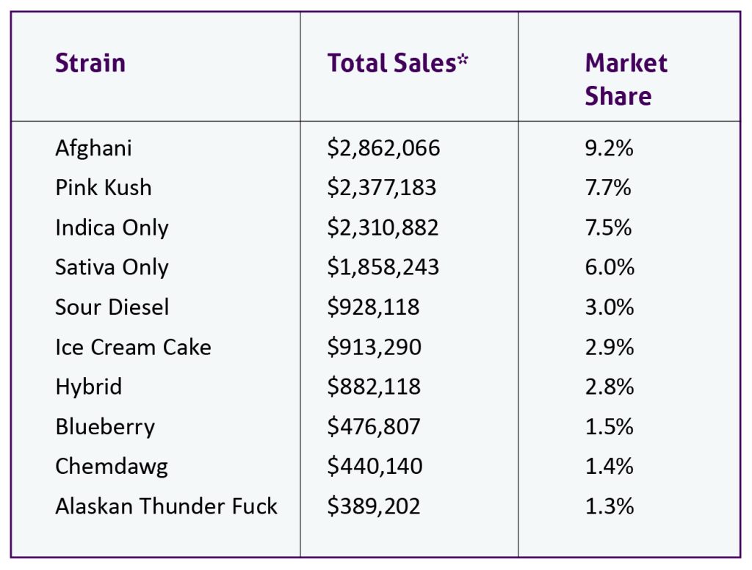Image resolution: width=752 pixels, height=570 pixels.
Task: Select the Afghani strain name
Action: tap(93, 148)
